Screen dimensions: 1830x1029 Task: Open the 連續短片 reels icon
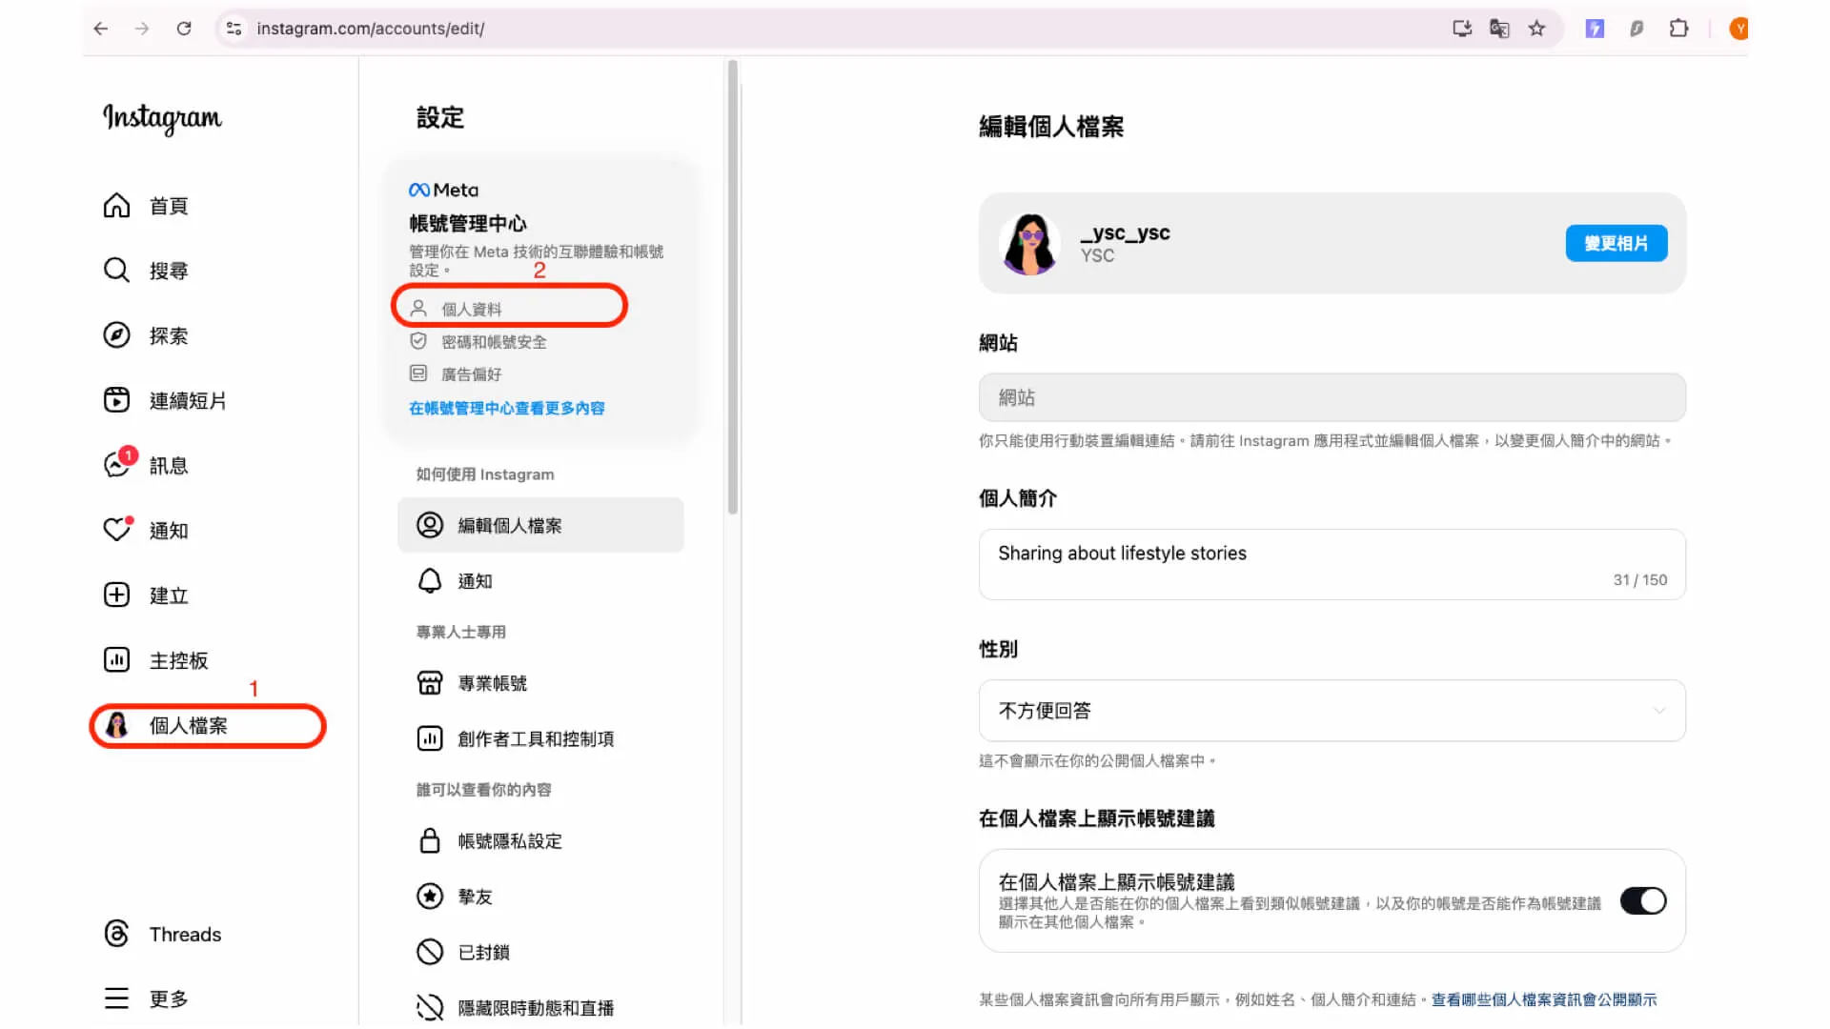click(116, 400)
